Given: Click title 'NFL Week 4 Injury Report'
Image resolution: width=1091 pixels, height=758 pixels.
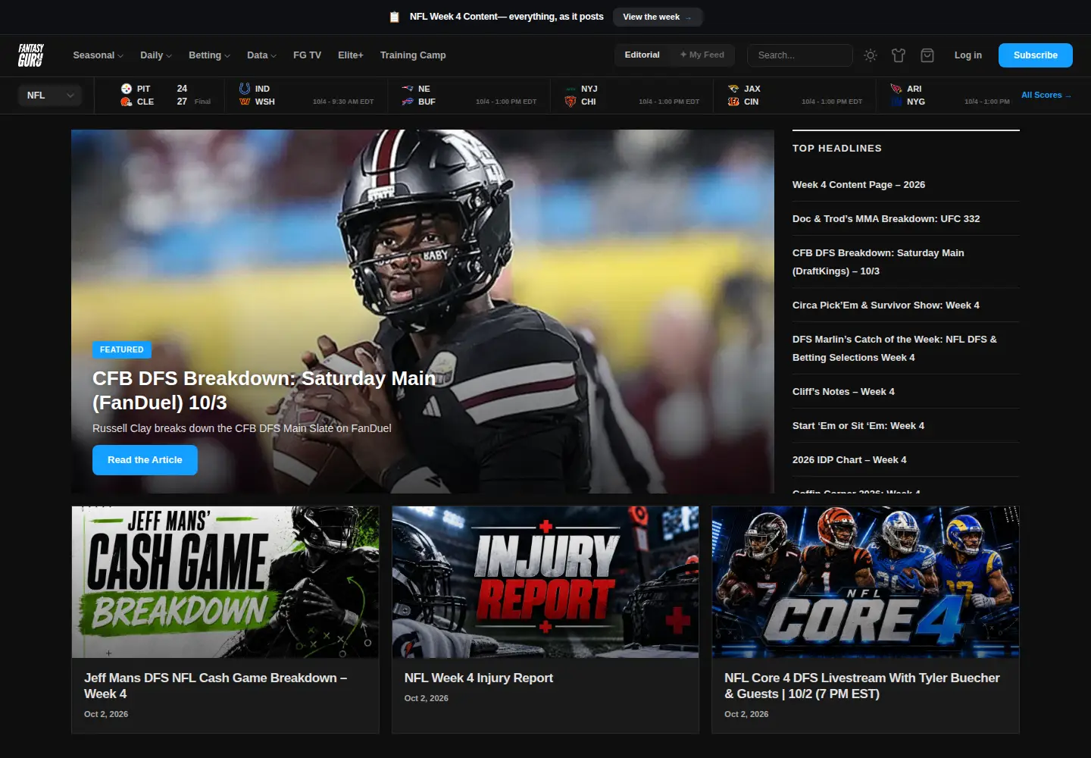Looking at the screenshot, I should click(x=479, y=678).
